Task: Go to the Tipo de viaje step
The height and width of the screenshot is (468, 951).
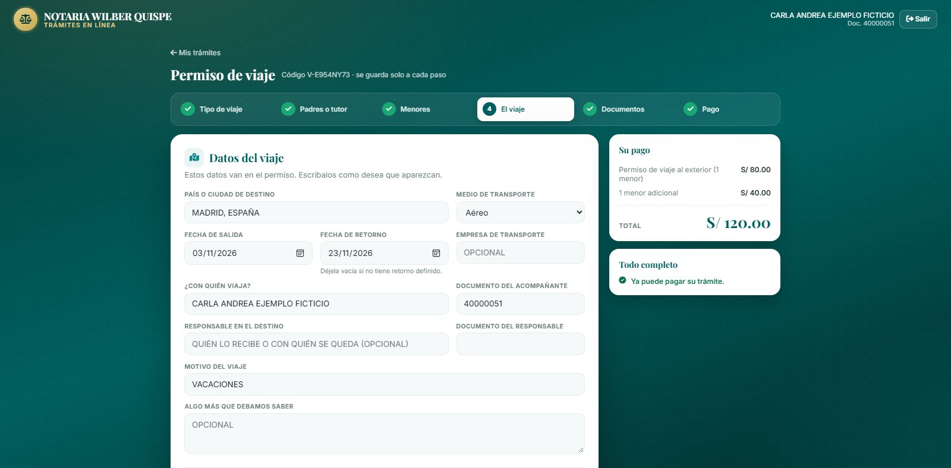Action: [225, 109]
